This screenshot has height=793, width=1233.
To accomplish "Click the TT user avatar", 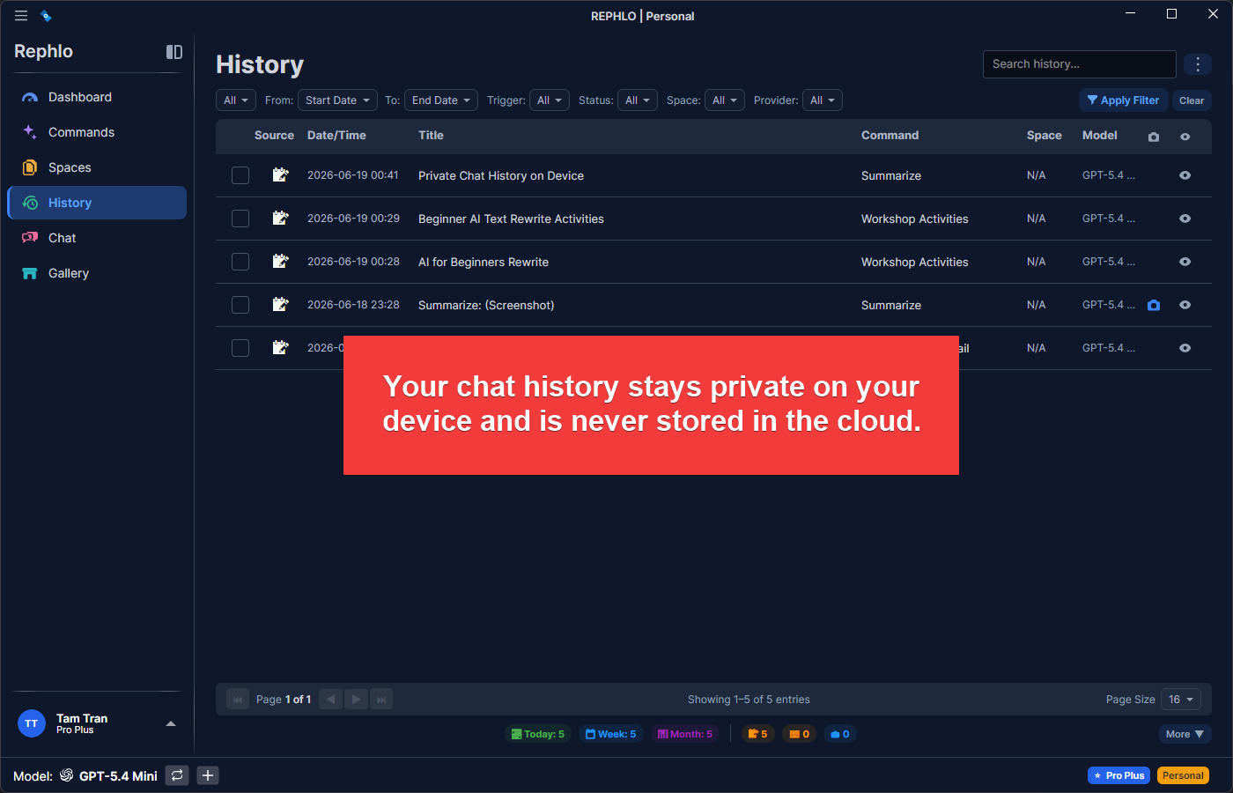I will point(32,724).
